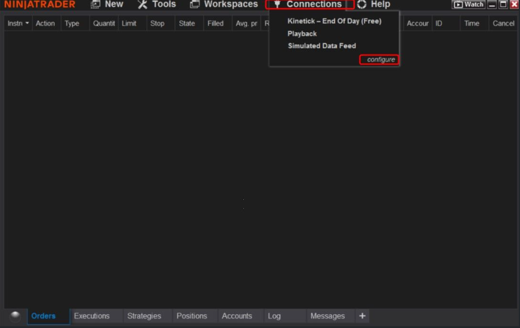This screenshot has width=520, height=328.
Task: Sort by the Action column header
Action: (45, 23)
